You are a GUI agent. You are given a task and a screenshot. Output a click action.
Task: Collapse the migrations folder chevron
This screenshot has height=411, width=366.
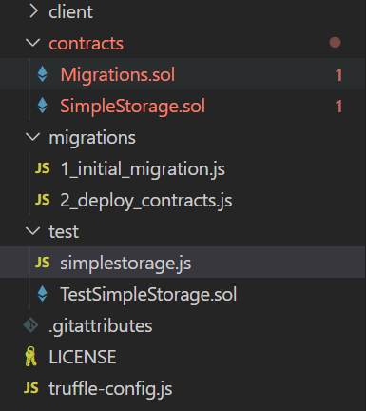tap(33, 137)
